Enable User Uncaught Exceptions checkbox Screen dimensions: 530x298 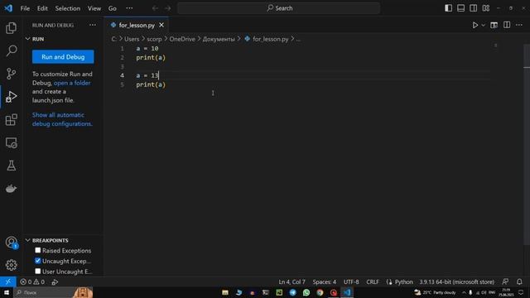coord(37,272)
